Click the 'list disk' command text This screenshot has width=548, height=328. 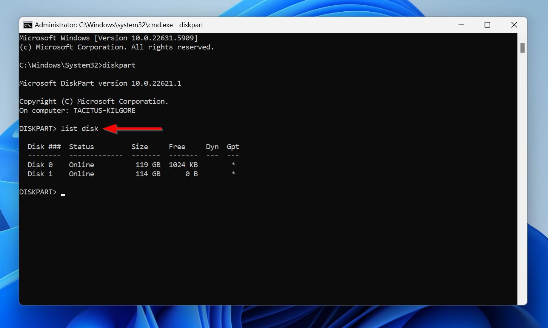(79, 128)
